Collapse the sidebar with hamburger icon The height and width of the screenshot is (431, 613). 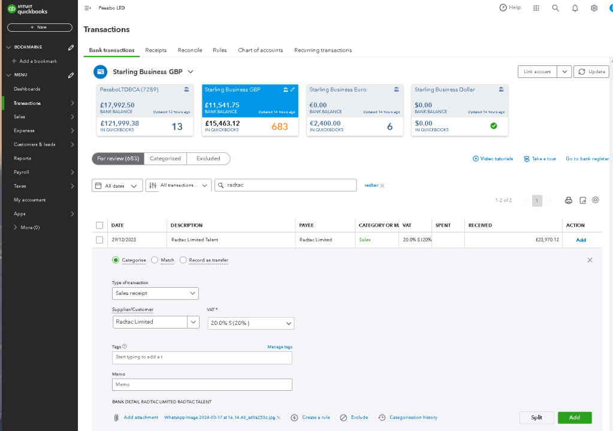87,8
